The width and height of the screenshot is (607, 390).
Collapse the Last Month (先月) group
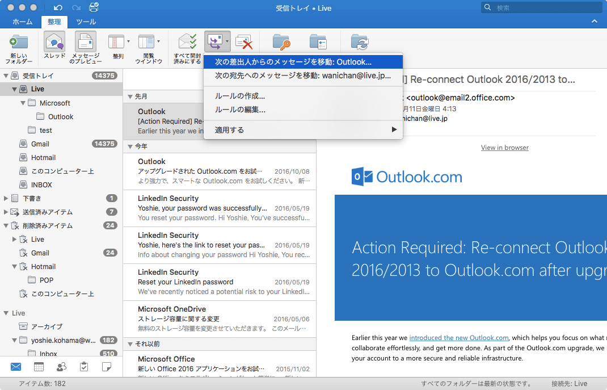tap(130, 97)
